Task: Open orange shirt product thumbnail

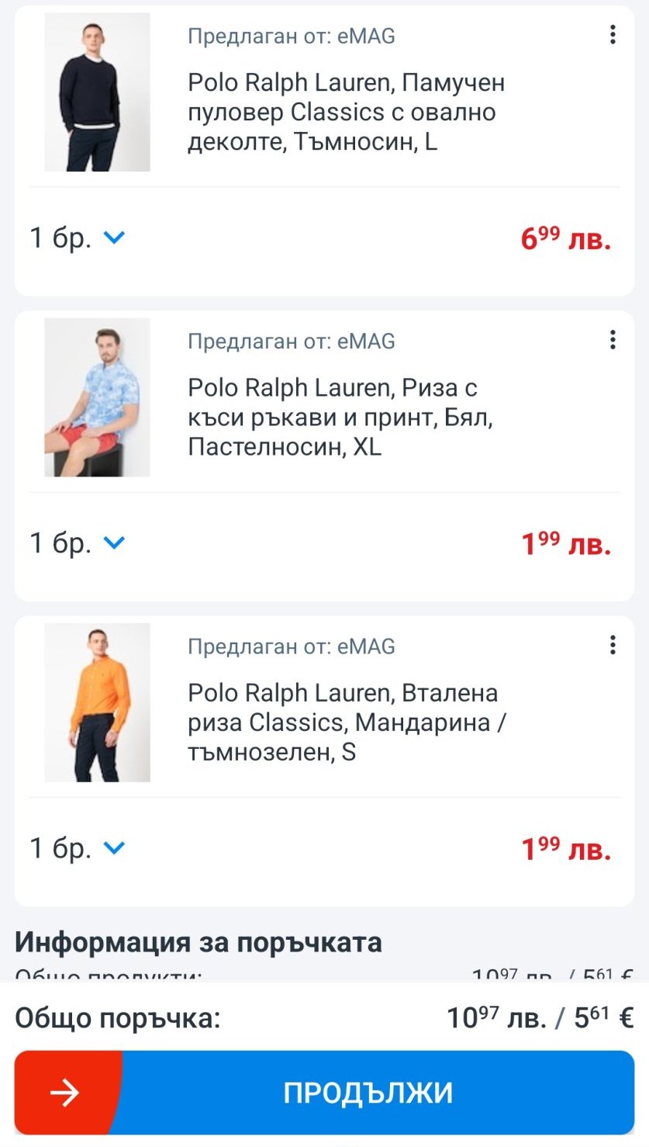Action: tap(97, 702)
